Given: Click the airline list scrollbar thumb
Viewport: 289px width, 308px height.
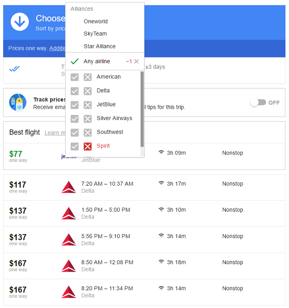Looking at the screenshot, I should tap(142, 109).
